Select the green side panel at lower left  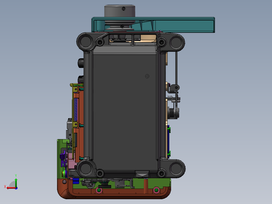[x=60, y=159]
